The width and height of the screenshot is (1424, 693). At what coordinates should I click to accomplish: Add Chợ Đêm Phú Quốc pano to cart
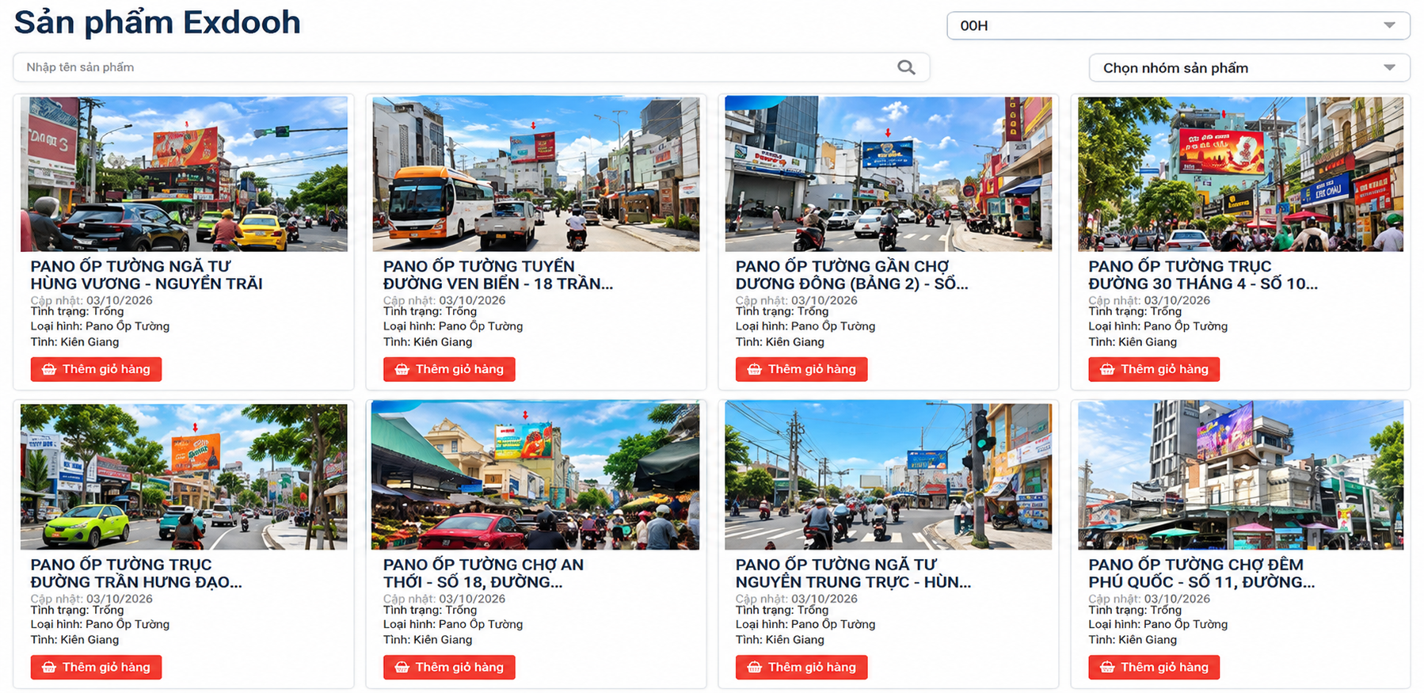point(1154,667)
